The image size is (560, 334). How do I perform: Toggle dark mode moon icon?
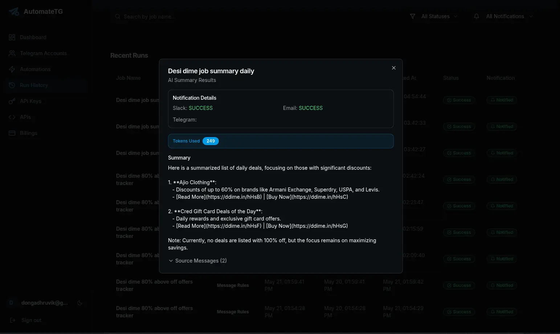[x=80, y=303]
